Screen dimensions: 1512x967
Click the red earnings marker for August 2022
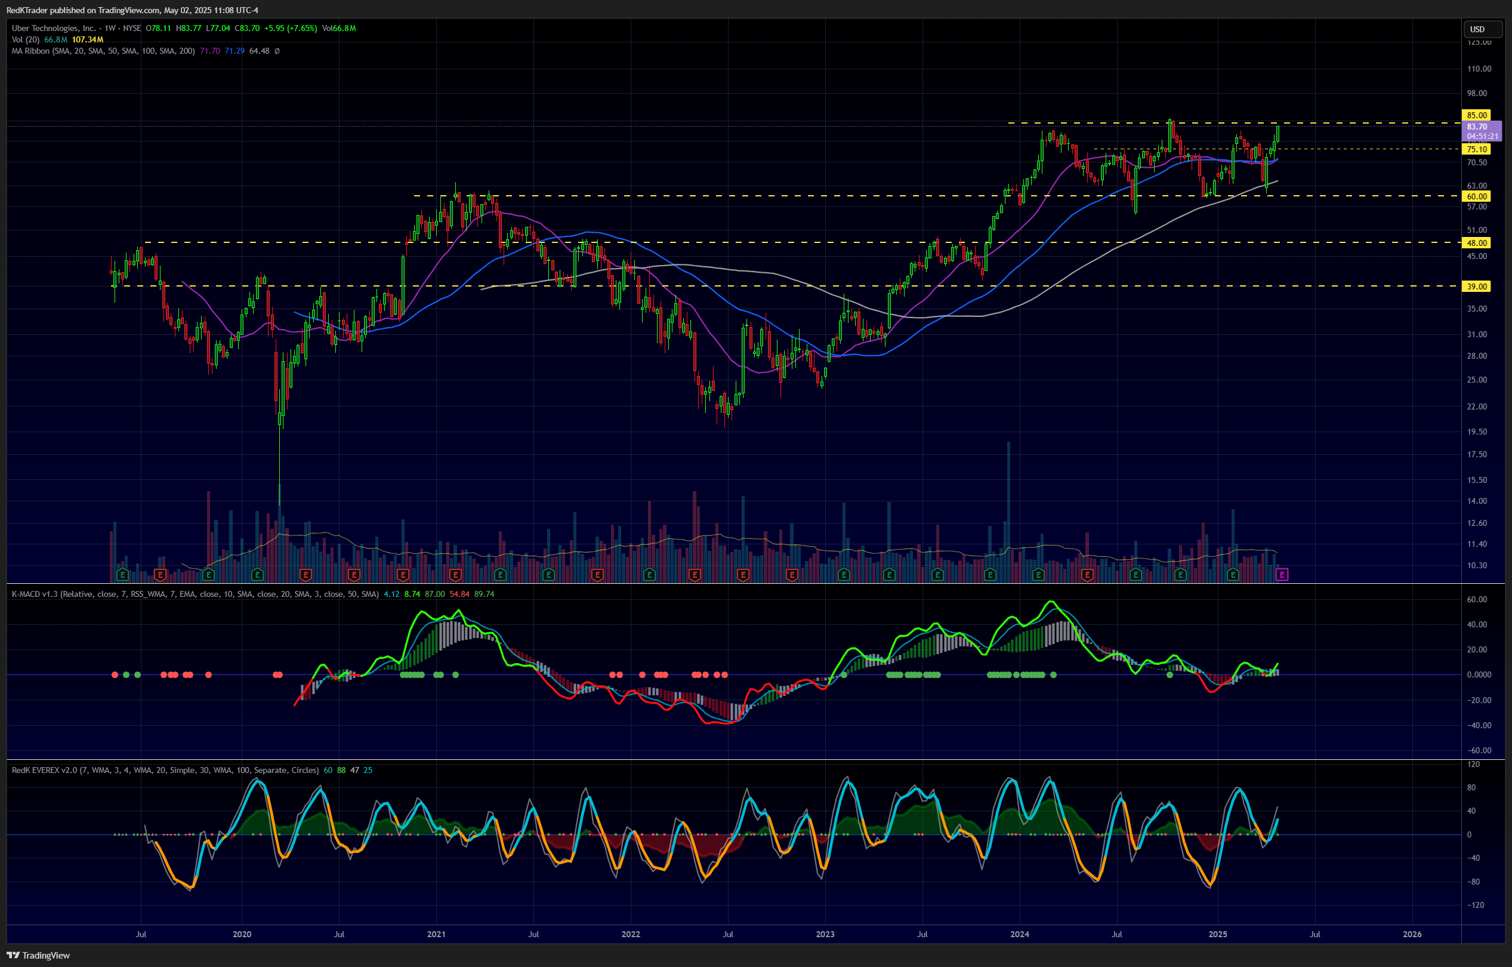743,574
